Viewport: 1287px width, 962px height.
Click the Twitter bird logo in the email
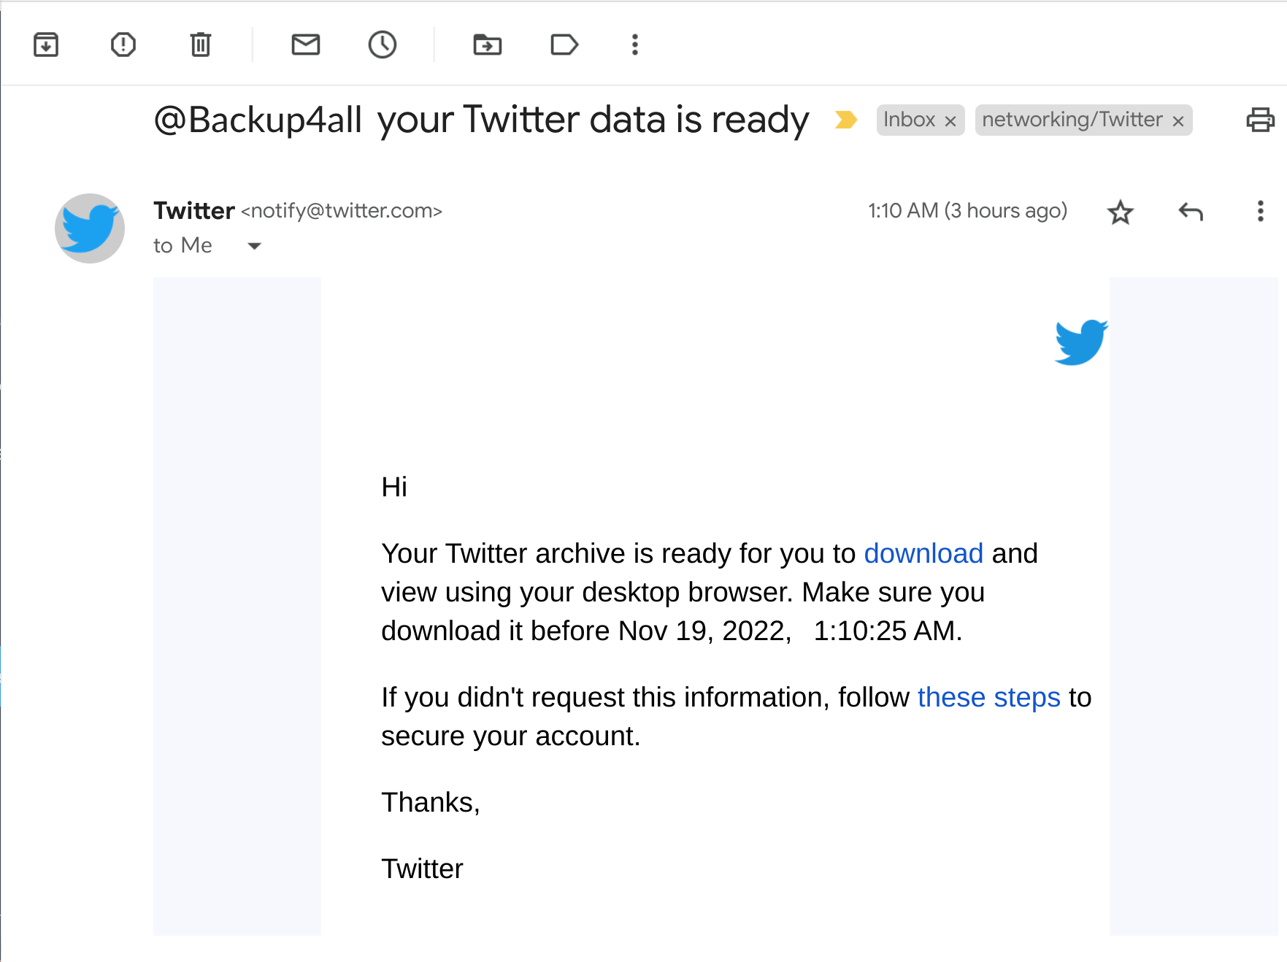click(1081, 343)
